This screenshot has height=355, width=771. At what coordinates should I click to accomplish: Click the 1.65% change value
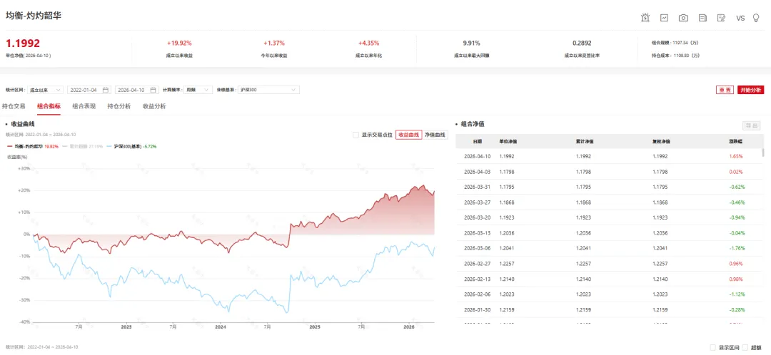736,156
